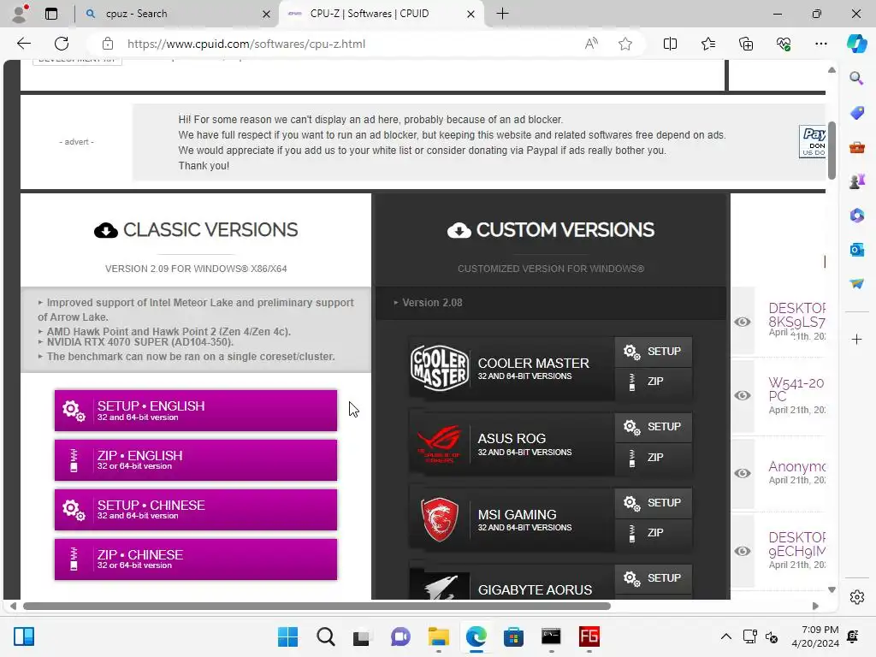This screenshot has width=876, height=657.
Task: Click Gigabyte Aorus SETUP button
Action: tap(653, 578)
